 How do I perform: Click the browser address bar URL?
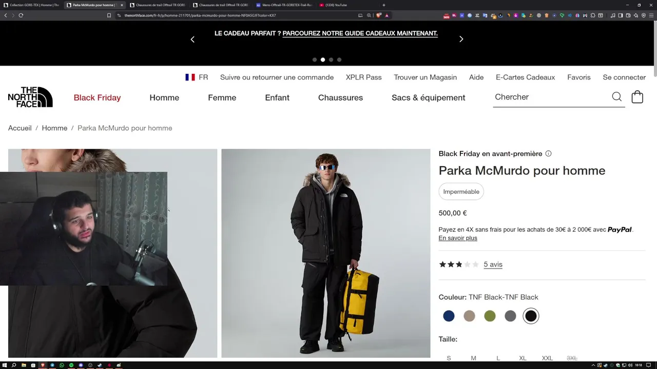point(200,15)
